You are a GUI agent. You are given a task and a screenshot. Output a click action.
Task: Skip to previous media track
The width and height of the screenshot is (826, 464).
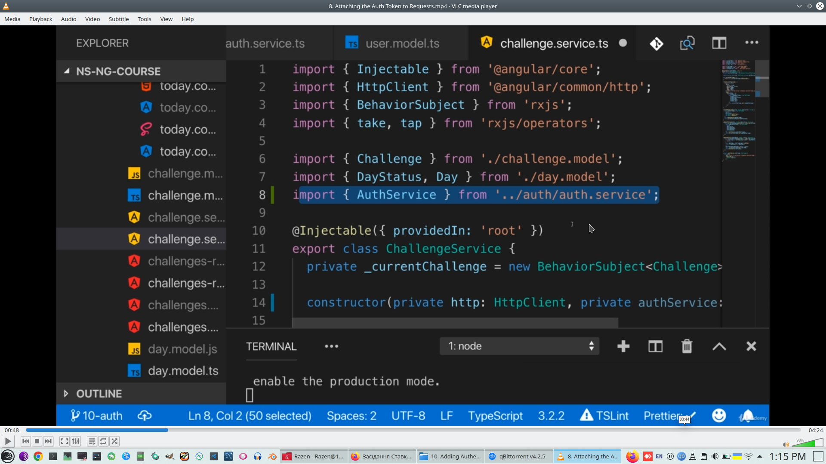(25, 441)
